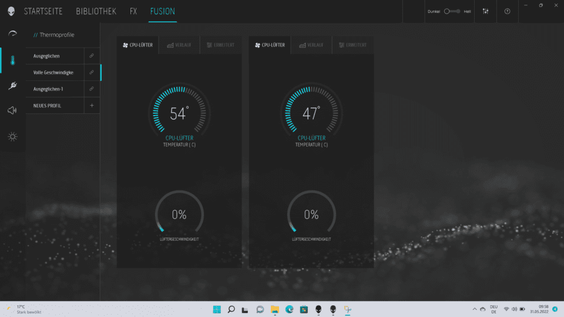Click the plus icon beside NEUES PROFIL
Image resolution: width=564 pixels, height=317 pixels.
click(x=91, y=106)
